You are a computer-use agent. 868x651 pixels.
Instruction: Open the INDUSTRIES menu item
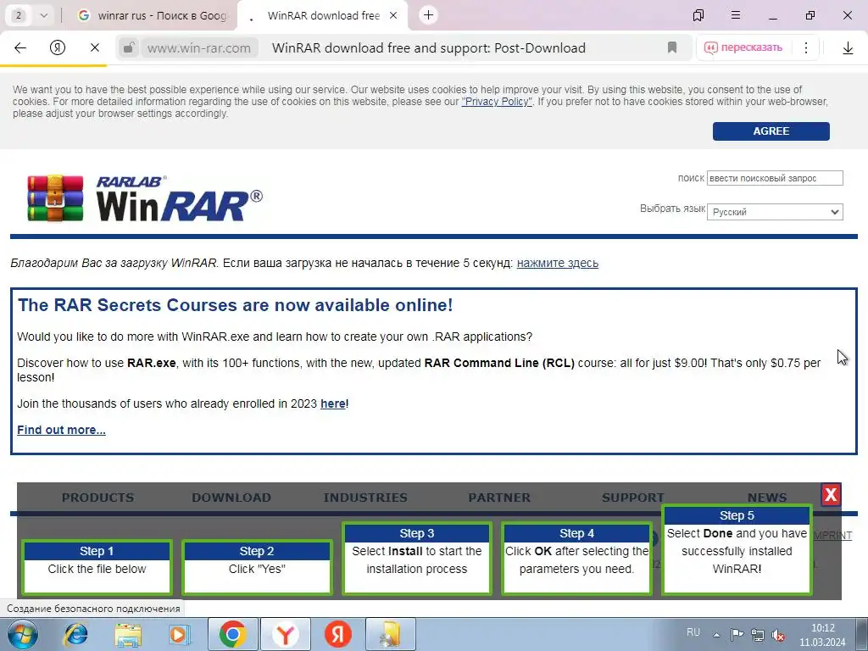click(365, 497)
